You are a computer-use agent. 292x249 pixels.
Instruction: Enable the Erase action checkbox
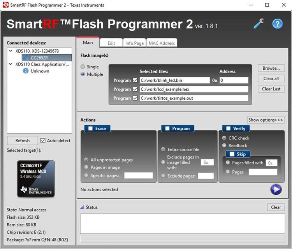pyautogui.click(x=90, y=128)
